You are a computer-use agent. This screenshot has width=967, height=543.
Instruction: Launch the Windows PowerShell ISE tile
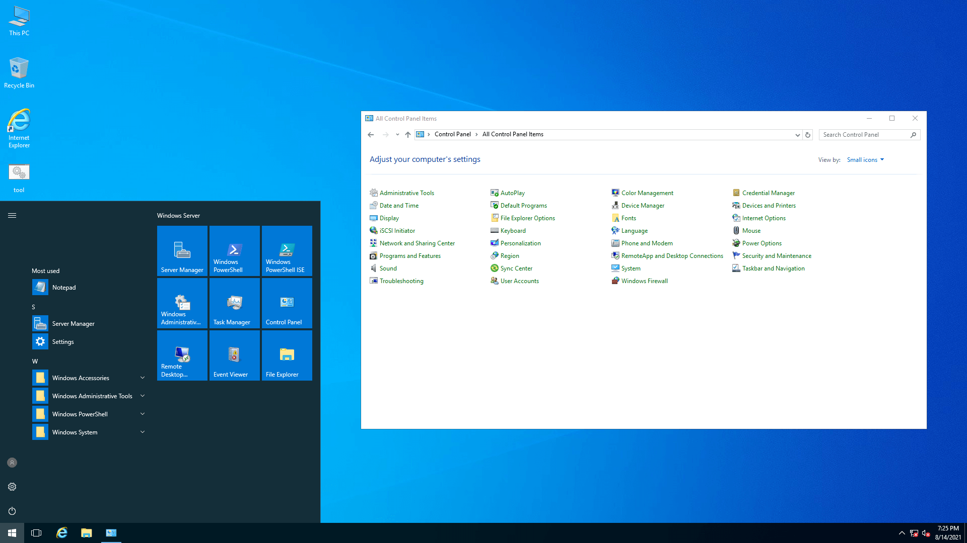tap(287, 250)
